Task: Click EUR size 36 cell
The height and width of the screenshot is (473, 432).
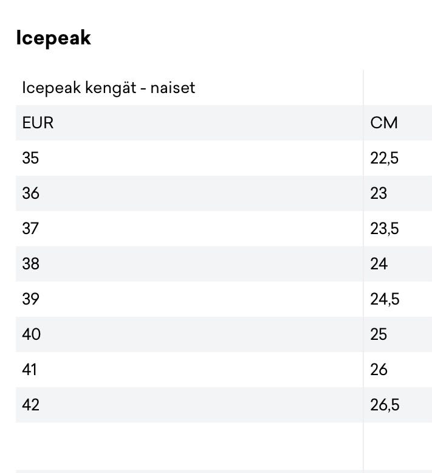Action: [x=30, y=193]
